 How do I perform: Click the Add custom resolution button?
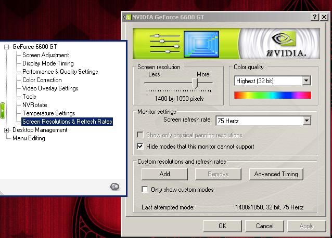[x=164, y=174]
